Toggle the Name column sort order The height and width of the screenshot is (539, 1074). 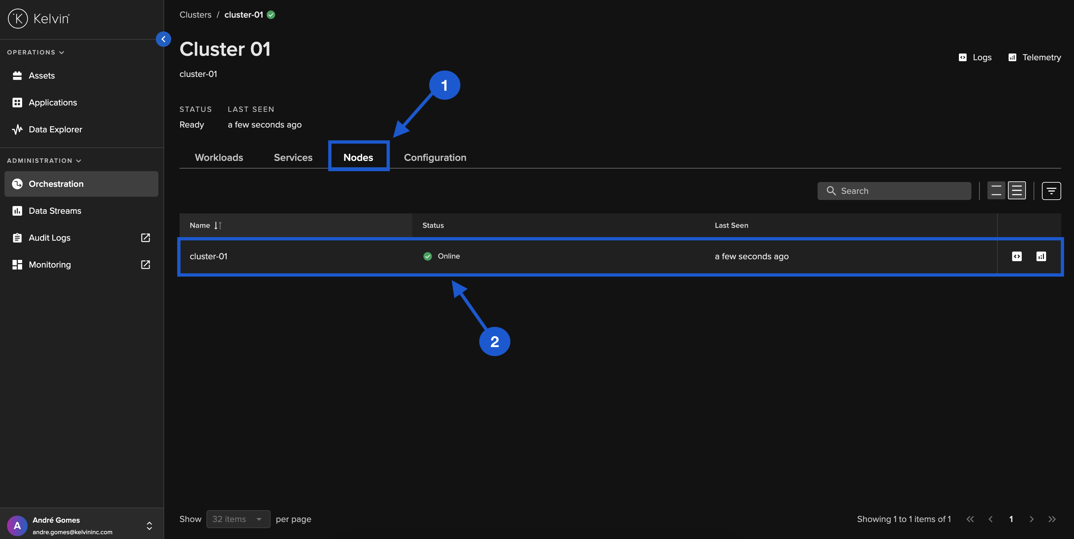coord(218,226)
